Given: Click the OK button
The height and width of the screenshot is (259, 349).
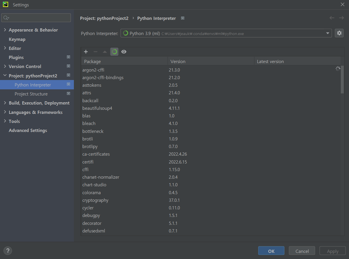Looking at the screenshot, I should pos(271,251).
